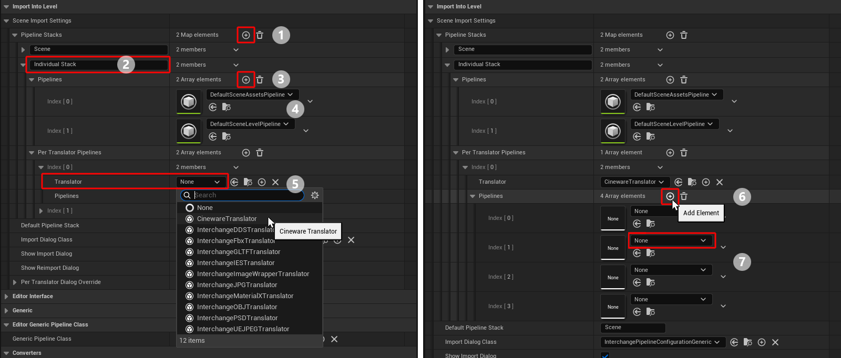Click Add Element for the 4-element Pipelines array
841x358 pixels.
[x=670, y=196]
